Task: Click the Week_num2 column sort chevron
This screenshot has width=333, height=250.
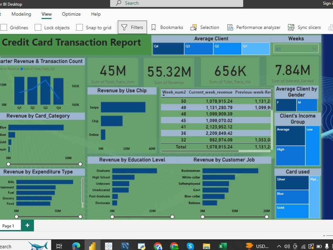Action: click(x=164, y=96)
